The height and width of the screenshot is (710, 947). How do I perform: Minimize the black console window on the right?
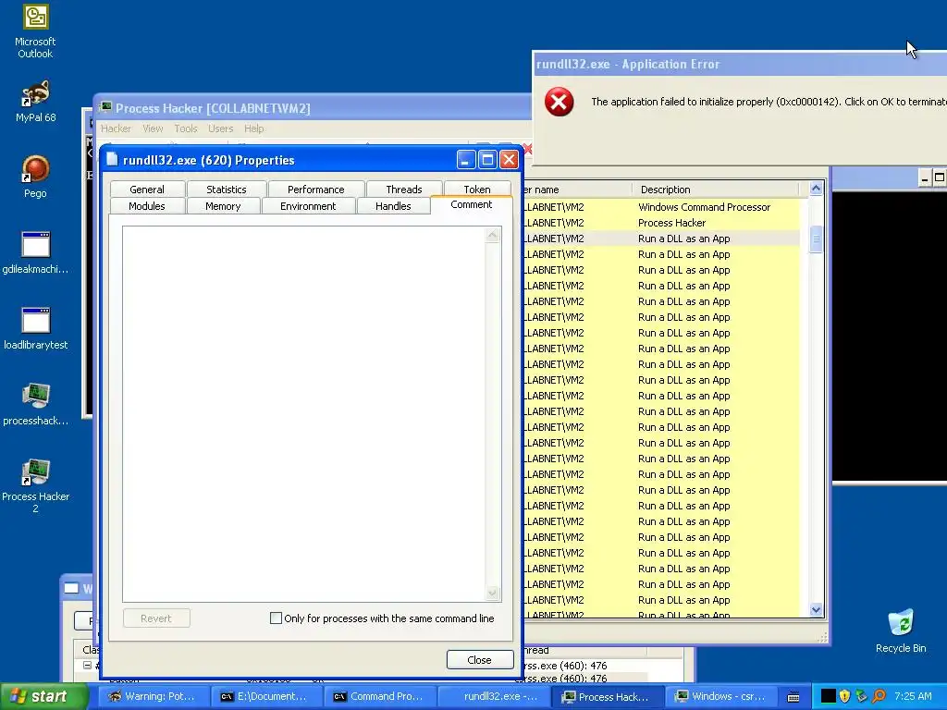pyautogui.click(x=924, y=177)
